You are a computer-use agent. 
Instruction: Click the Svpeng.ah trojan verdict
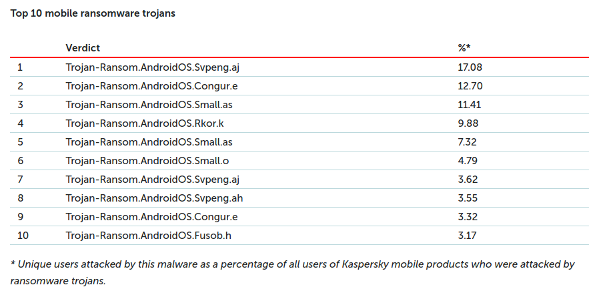tap(154, 198)
